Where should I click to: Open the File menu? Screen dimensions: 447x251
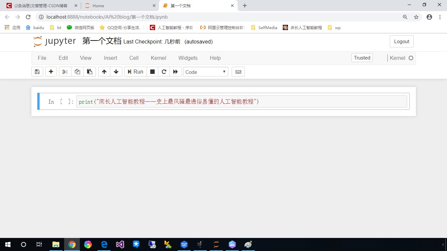(x=42, y=58)
